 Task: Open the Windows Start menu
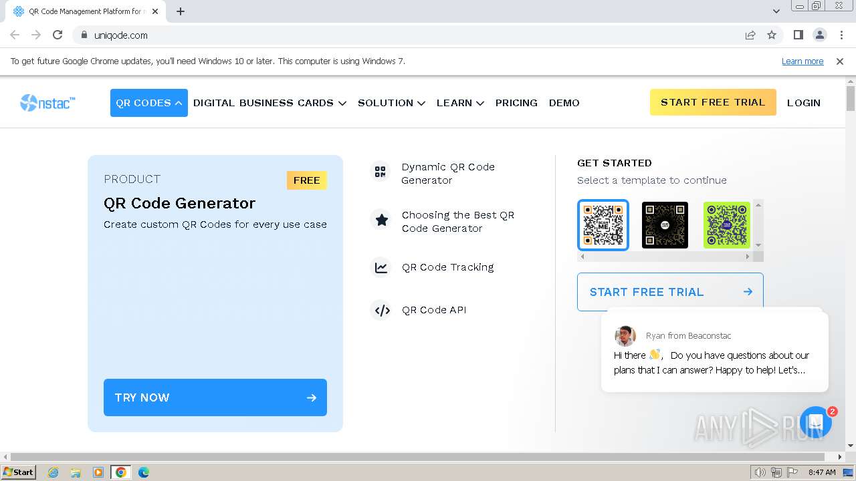[19, 472]
